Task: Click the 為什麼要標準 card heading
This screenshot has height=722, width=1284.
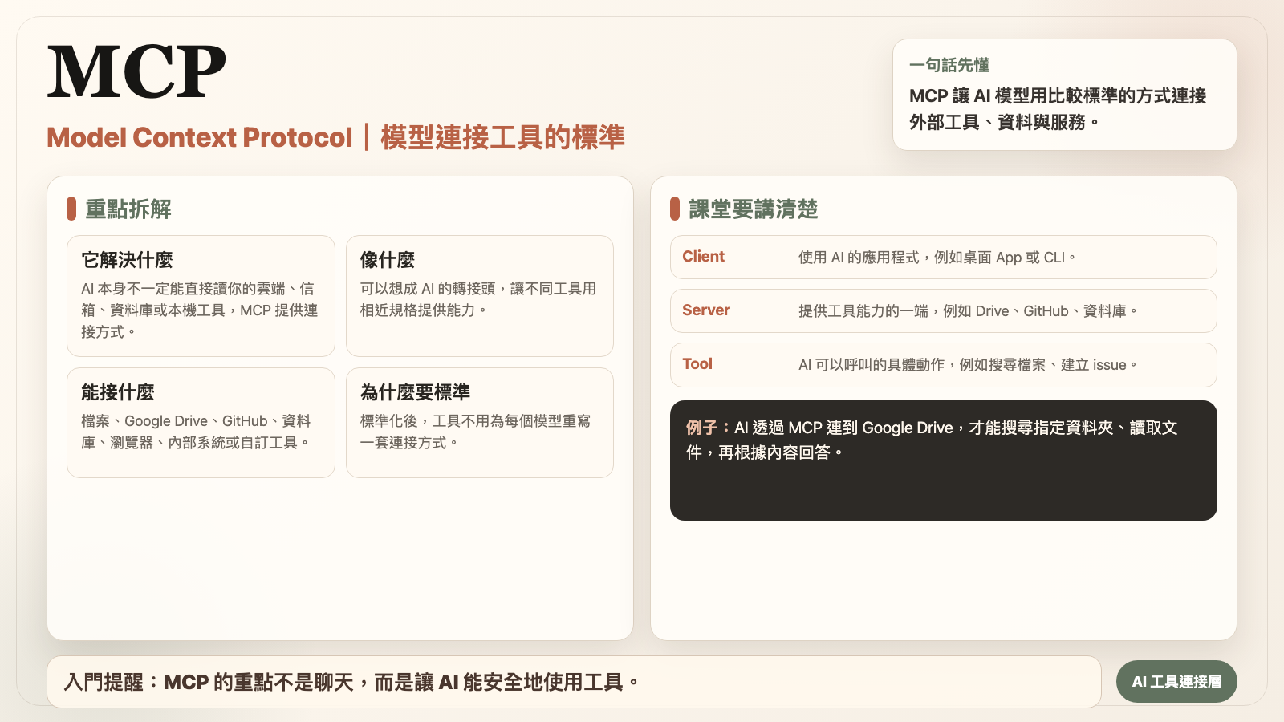Action: [x=415, y=392]
